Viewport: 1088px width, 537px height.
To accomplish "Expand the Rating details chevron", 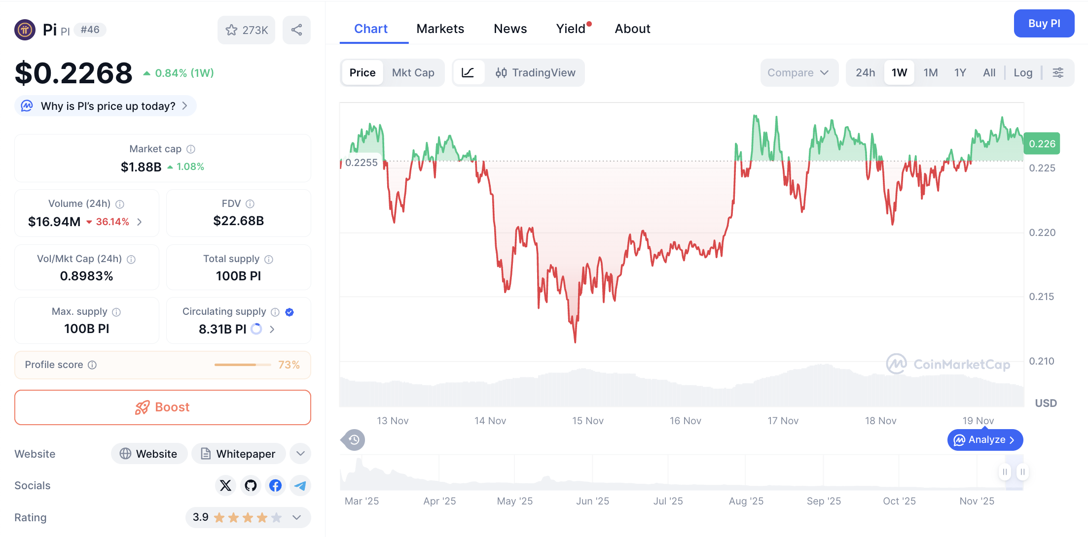I will coord(296,518).
